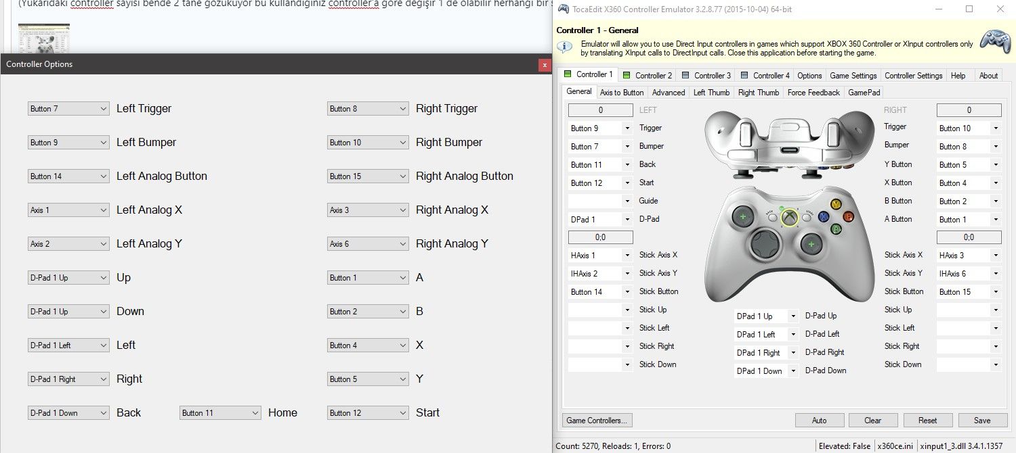The image size is (1016, 453).
Task: Click the blue X button on controller image
Action: point(824,217)
